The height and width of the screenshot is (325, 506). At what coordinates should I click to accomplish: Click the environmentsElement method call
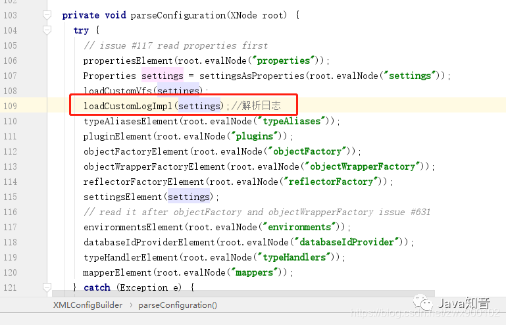(134, 227)
